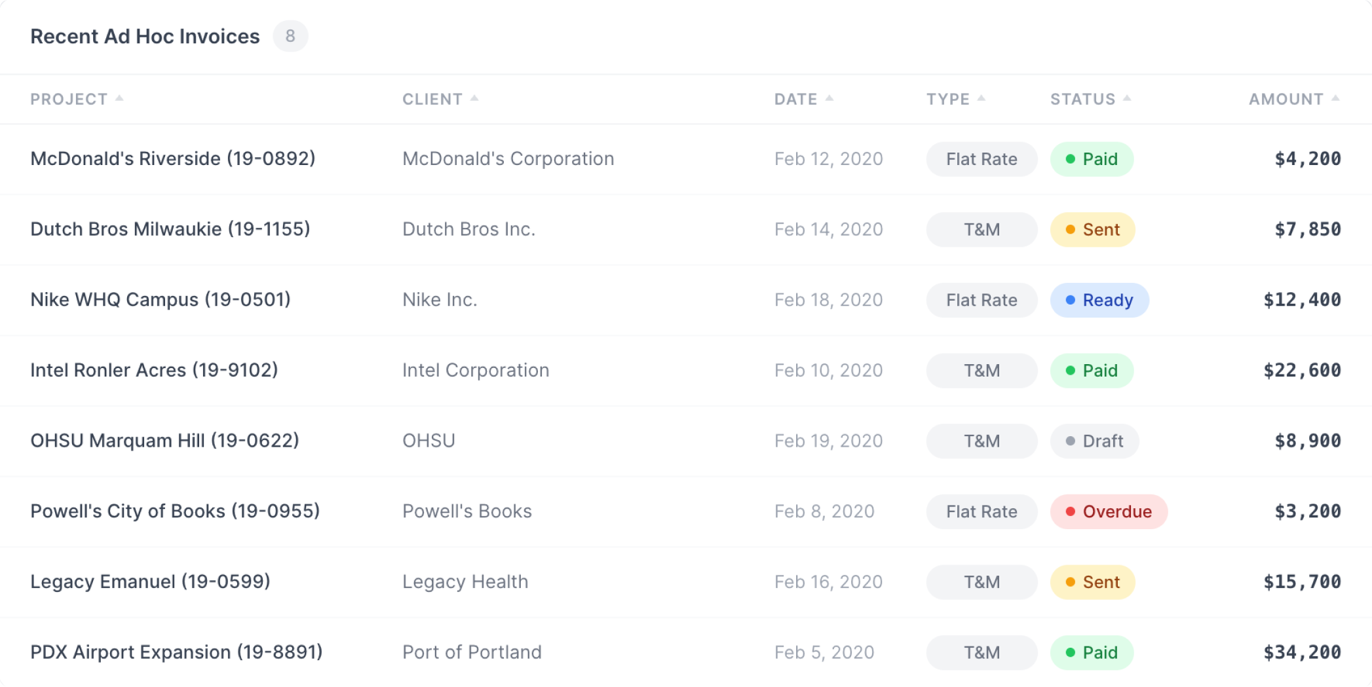Open the McDonald's Riverside (19-0892) project
Image resolution: width=1372 pixels, height=687 pixels.
point(172,158)
